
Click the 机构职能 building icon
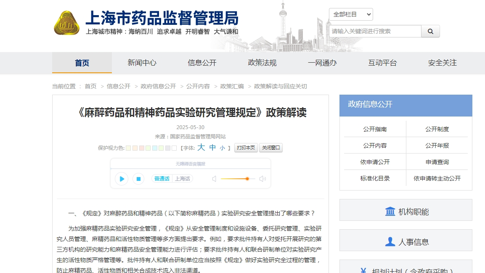point(390,212)
